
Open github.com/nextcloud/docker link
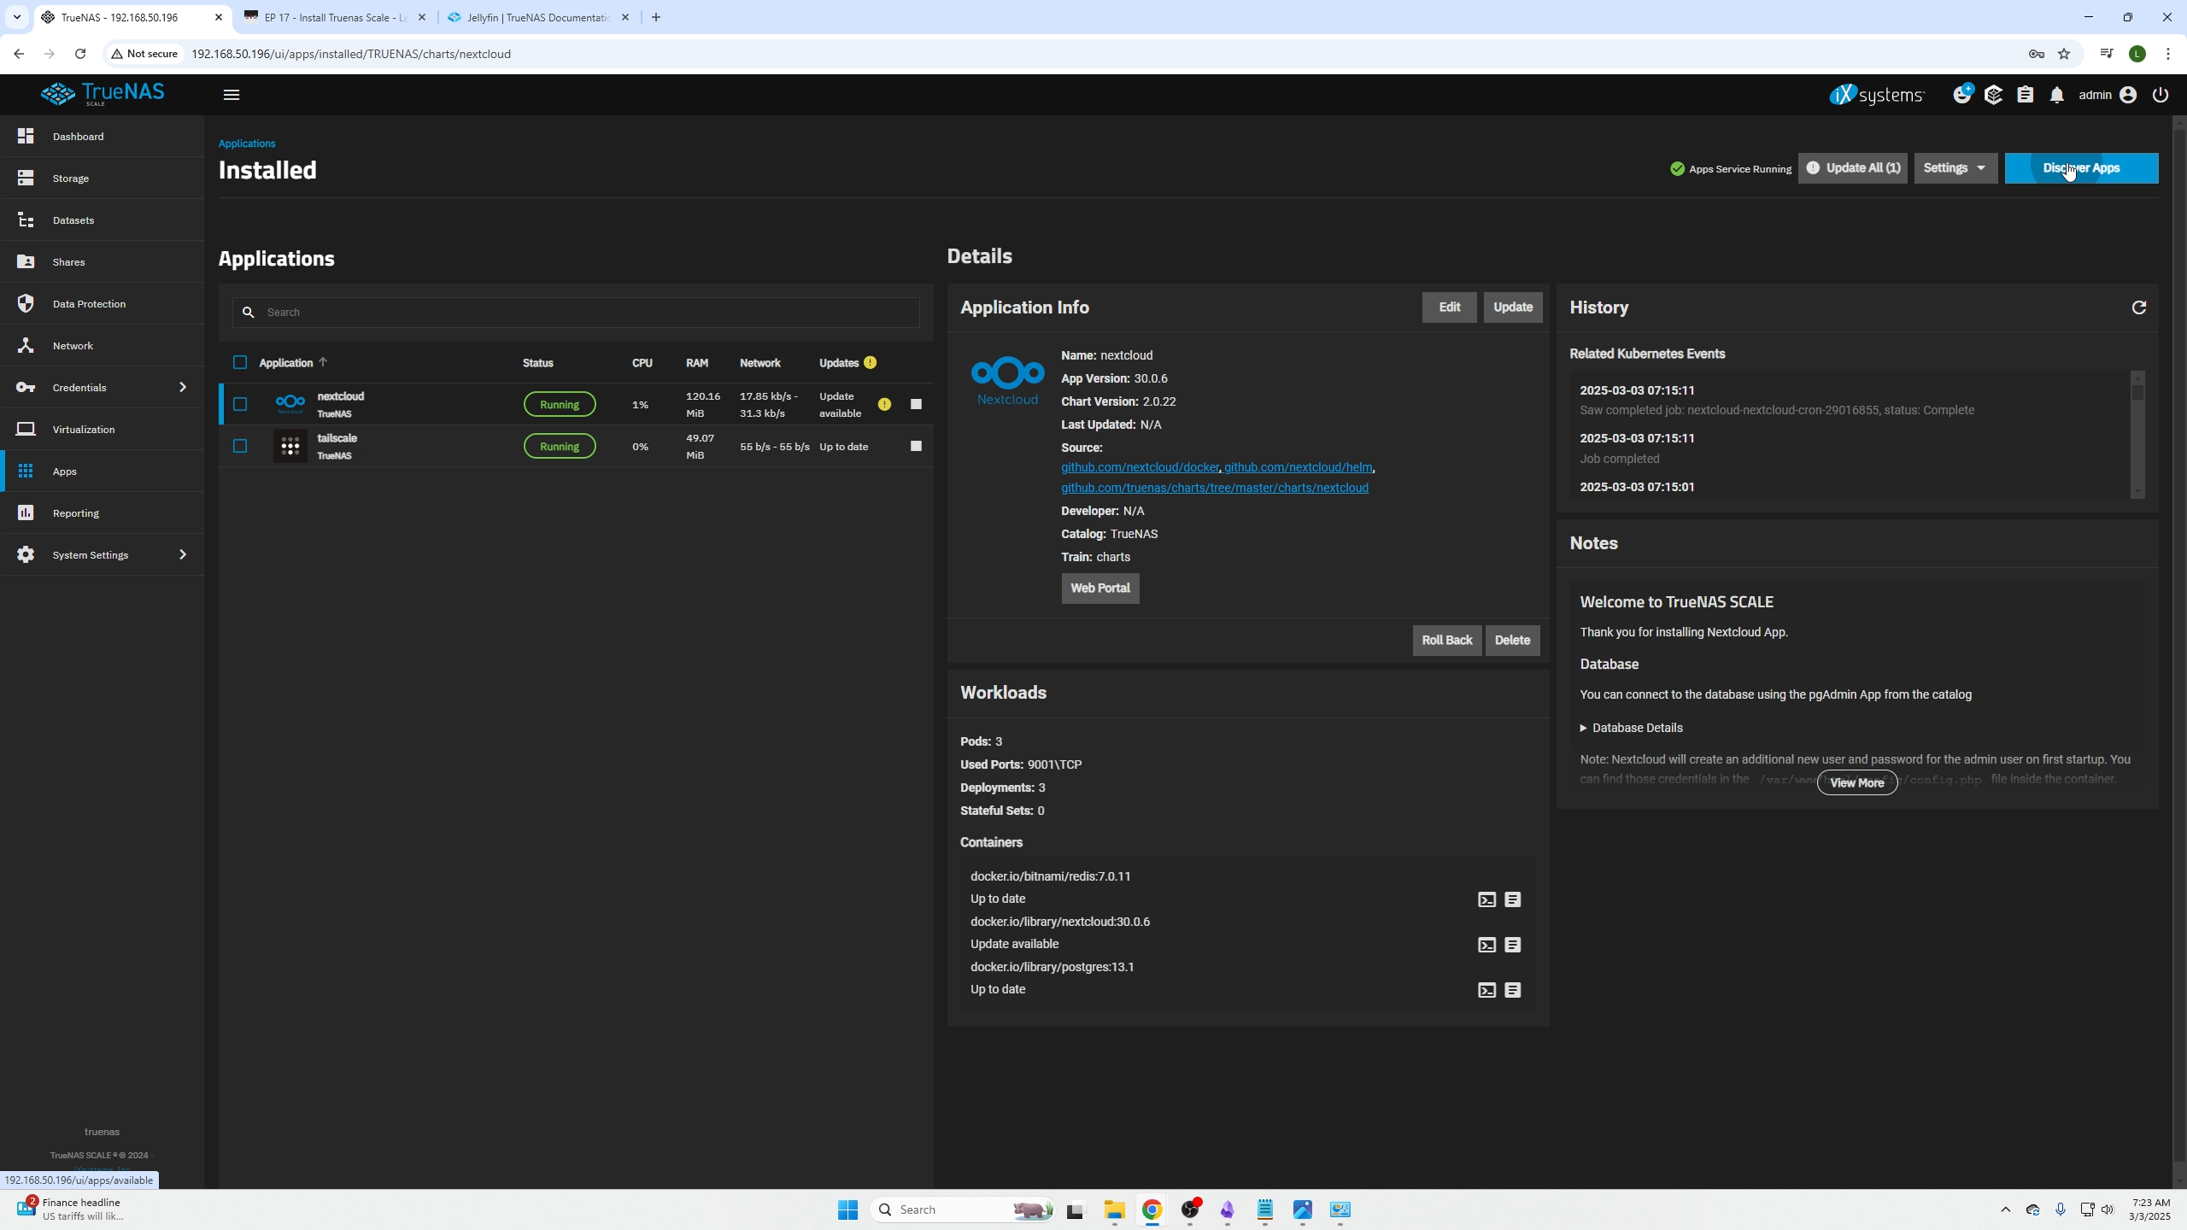pos(1140,467)
